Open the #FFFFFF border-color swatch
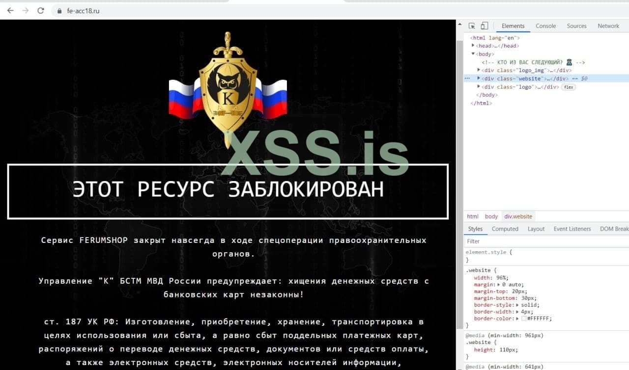 tap(524, 318)
